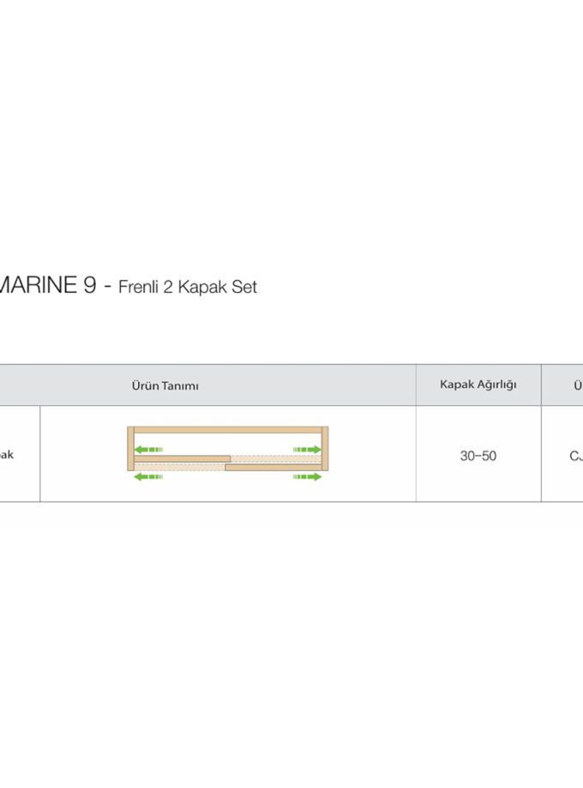Click the lower-right green arrow in the diagram

307,476
